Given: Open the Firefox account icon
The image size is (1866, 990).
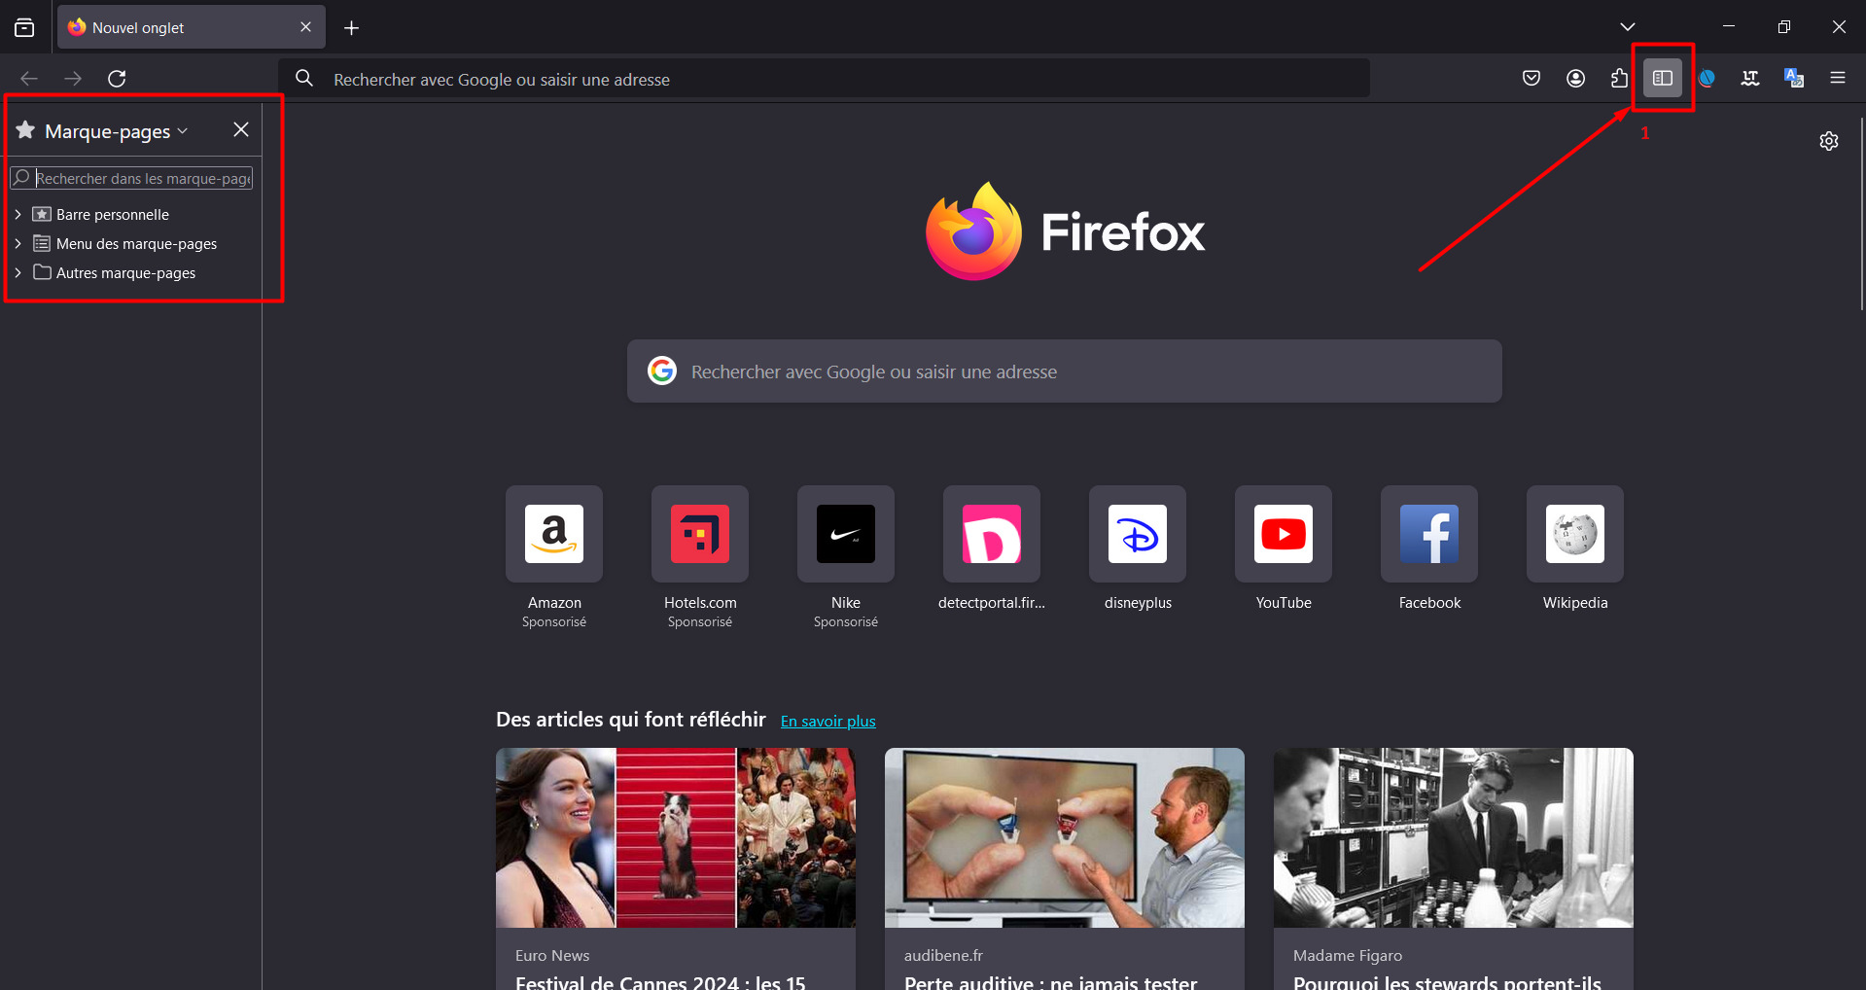Looking at the screenshot, I should pos(1576,79).
